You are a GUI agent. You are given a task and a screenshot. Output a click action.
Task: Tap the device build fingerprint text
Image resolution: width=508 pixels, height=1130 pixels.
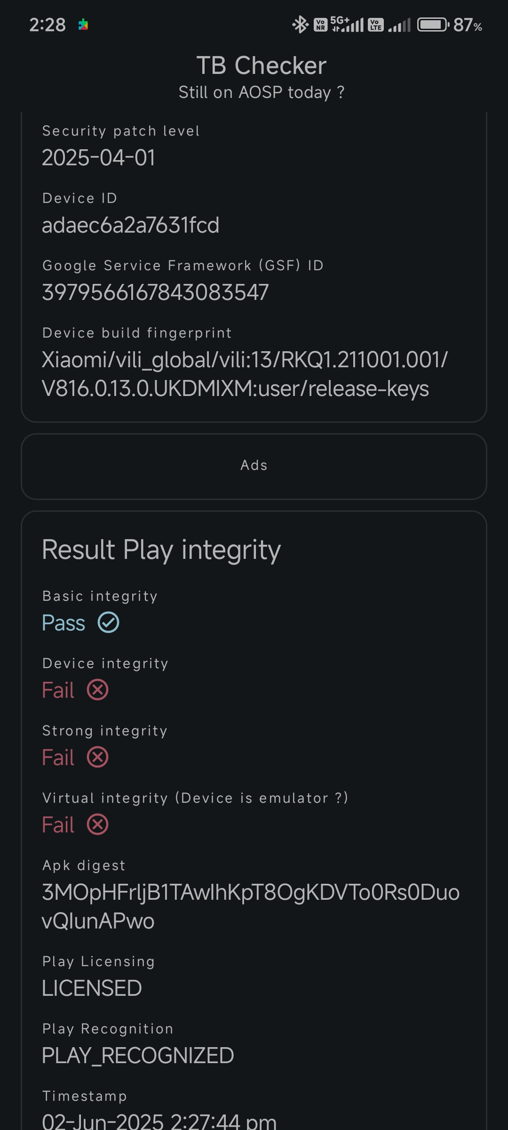click(x=245, y=374)
